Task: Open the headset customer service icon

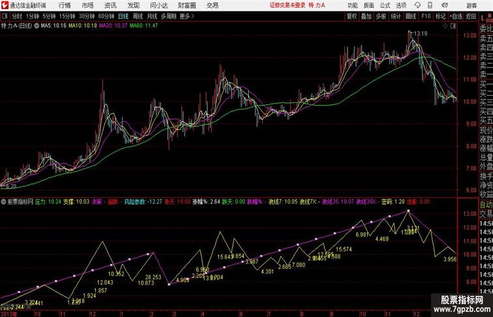Action: coord(417,5)
